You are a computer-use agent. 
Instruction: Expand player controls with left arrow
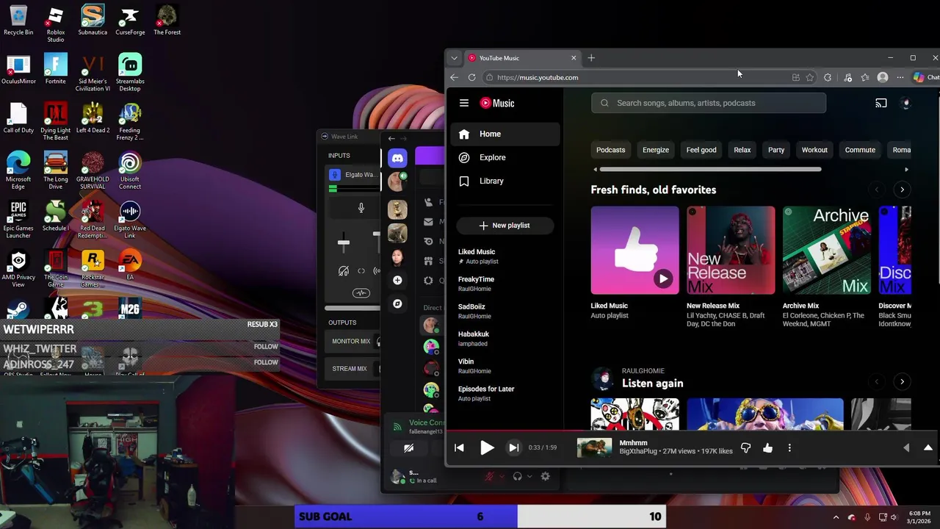pyautogui.click(x=905, y=448)
